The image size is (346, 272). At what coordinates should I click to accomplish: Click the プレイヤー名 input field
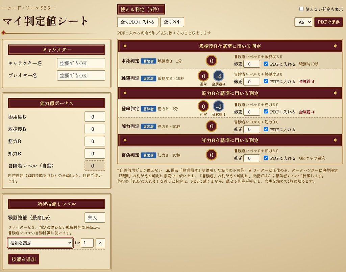(x=81, y=75)
